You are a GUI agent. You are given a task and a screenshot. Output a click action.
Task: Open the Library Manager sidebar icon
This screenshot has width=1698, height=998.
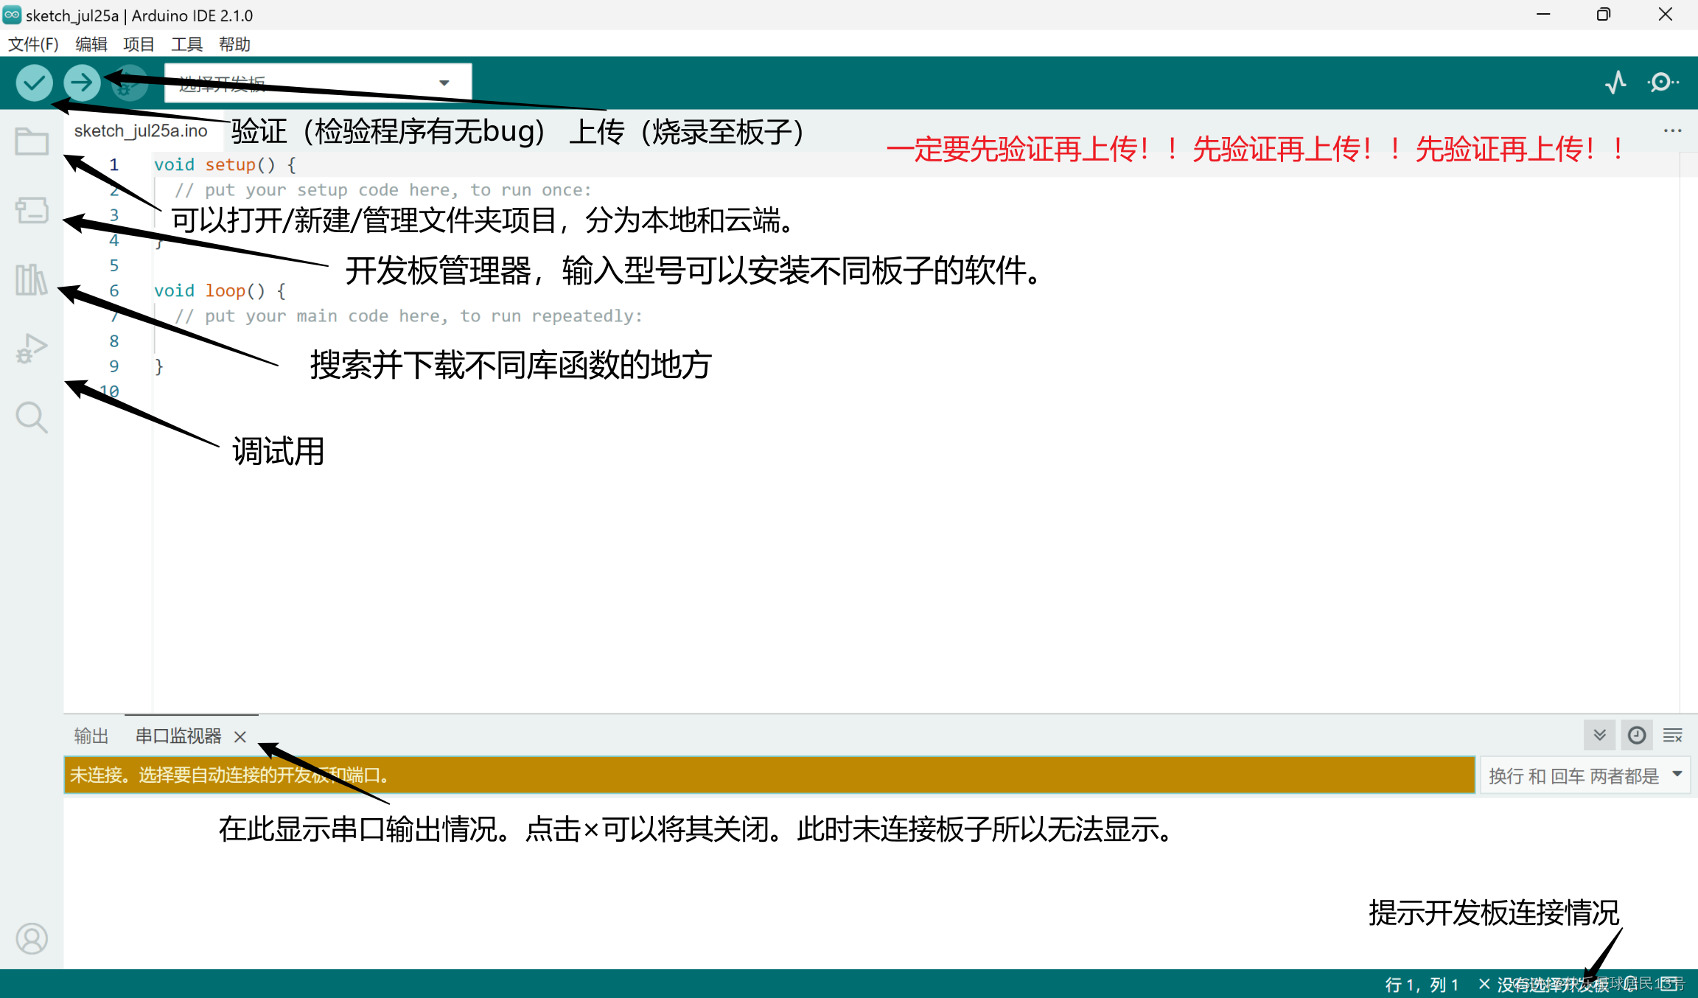[32, 280]
